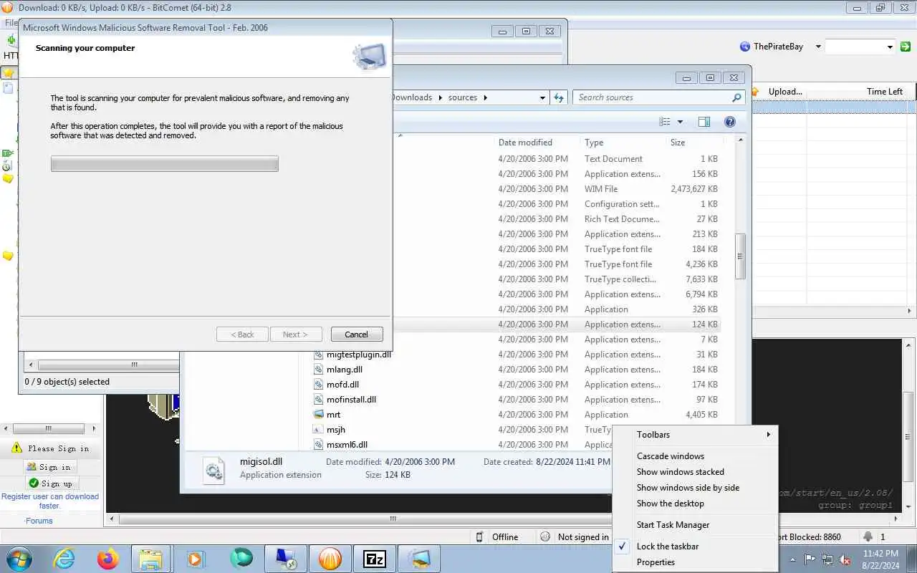Sort by Date modified column header
This screenshot has width=917, height=573.
tap(525, 143)
